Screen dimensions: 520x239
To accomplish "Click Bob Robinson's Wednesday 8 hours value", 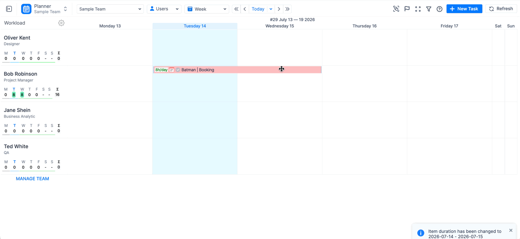I will pos(22,95).
